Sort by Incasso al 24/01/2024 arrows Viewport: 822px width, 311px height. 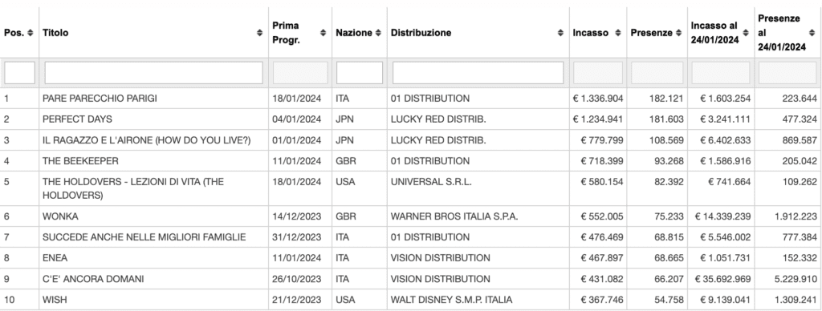click(746, 32)
